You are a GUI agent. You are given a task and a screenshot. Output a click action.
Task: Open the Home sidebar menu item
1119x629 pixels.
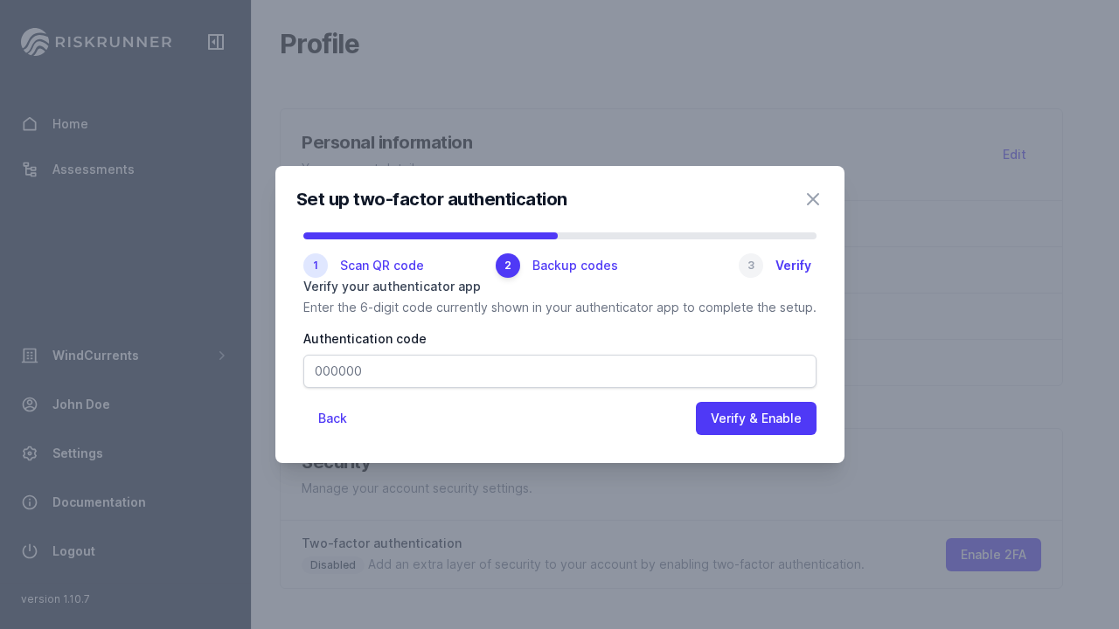coord(70,124)
